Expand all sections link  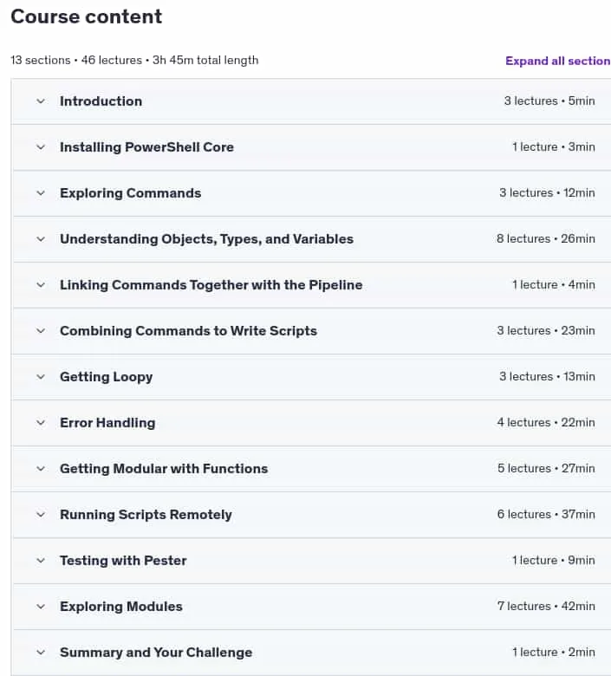pos(558,61)
